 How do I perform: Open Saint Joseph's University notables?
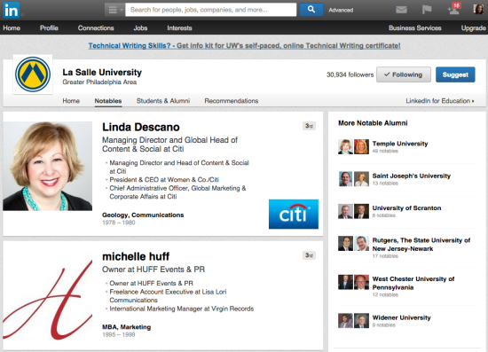click(412, 176)
